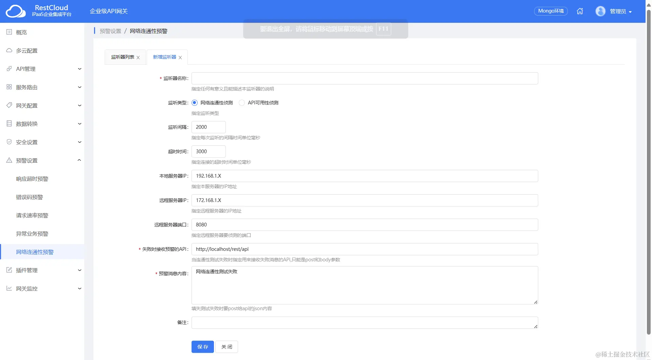Open 错误码预警 submenu item
The image size is (652, 360).
point(30,197)
